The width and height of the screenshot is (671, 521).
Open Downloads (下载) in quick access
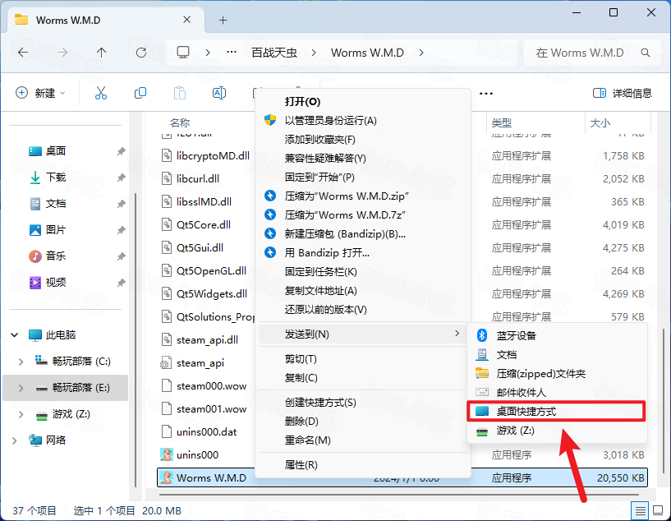click(48, 178)
